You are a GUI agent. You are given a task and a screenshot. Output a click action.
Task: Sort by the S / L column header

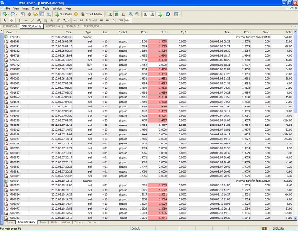158,32
